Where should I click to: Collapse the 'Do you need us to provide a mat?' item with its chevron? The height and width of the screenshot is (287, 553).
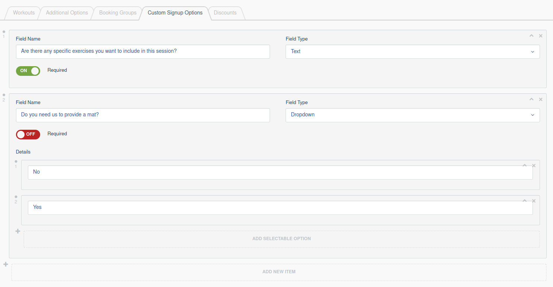click(x=531, y=99)
